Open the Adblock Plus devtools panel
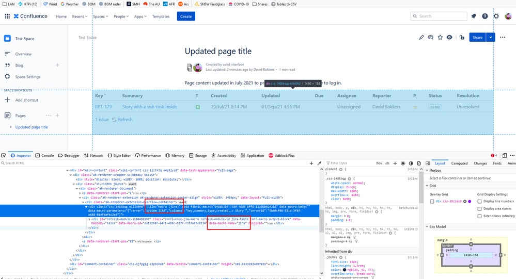The image size is (516, 279). 282,155
